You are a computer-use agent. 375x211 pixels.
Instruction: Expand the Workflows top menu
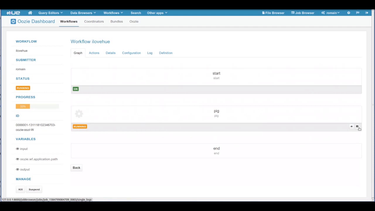[113, 13]
